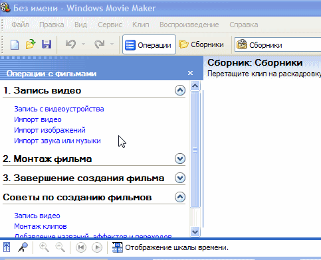Close the Операции с фильмами pane
321x260 pixels.
click(x=190, y=73)
